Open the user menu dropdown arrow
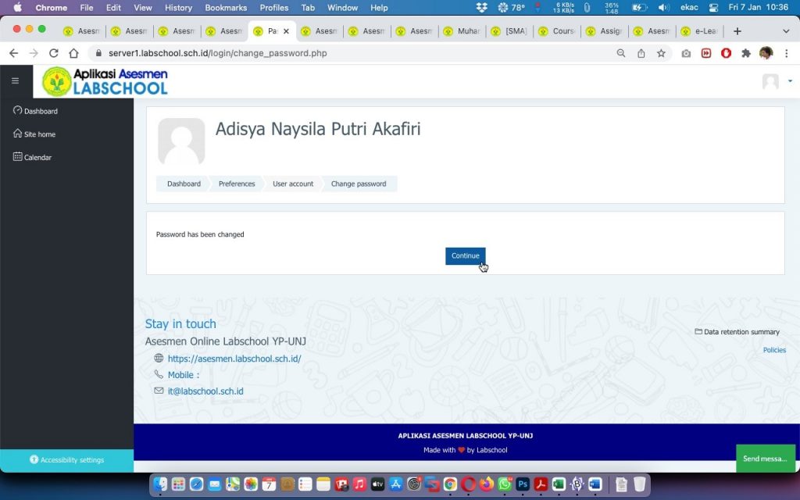 791,81
